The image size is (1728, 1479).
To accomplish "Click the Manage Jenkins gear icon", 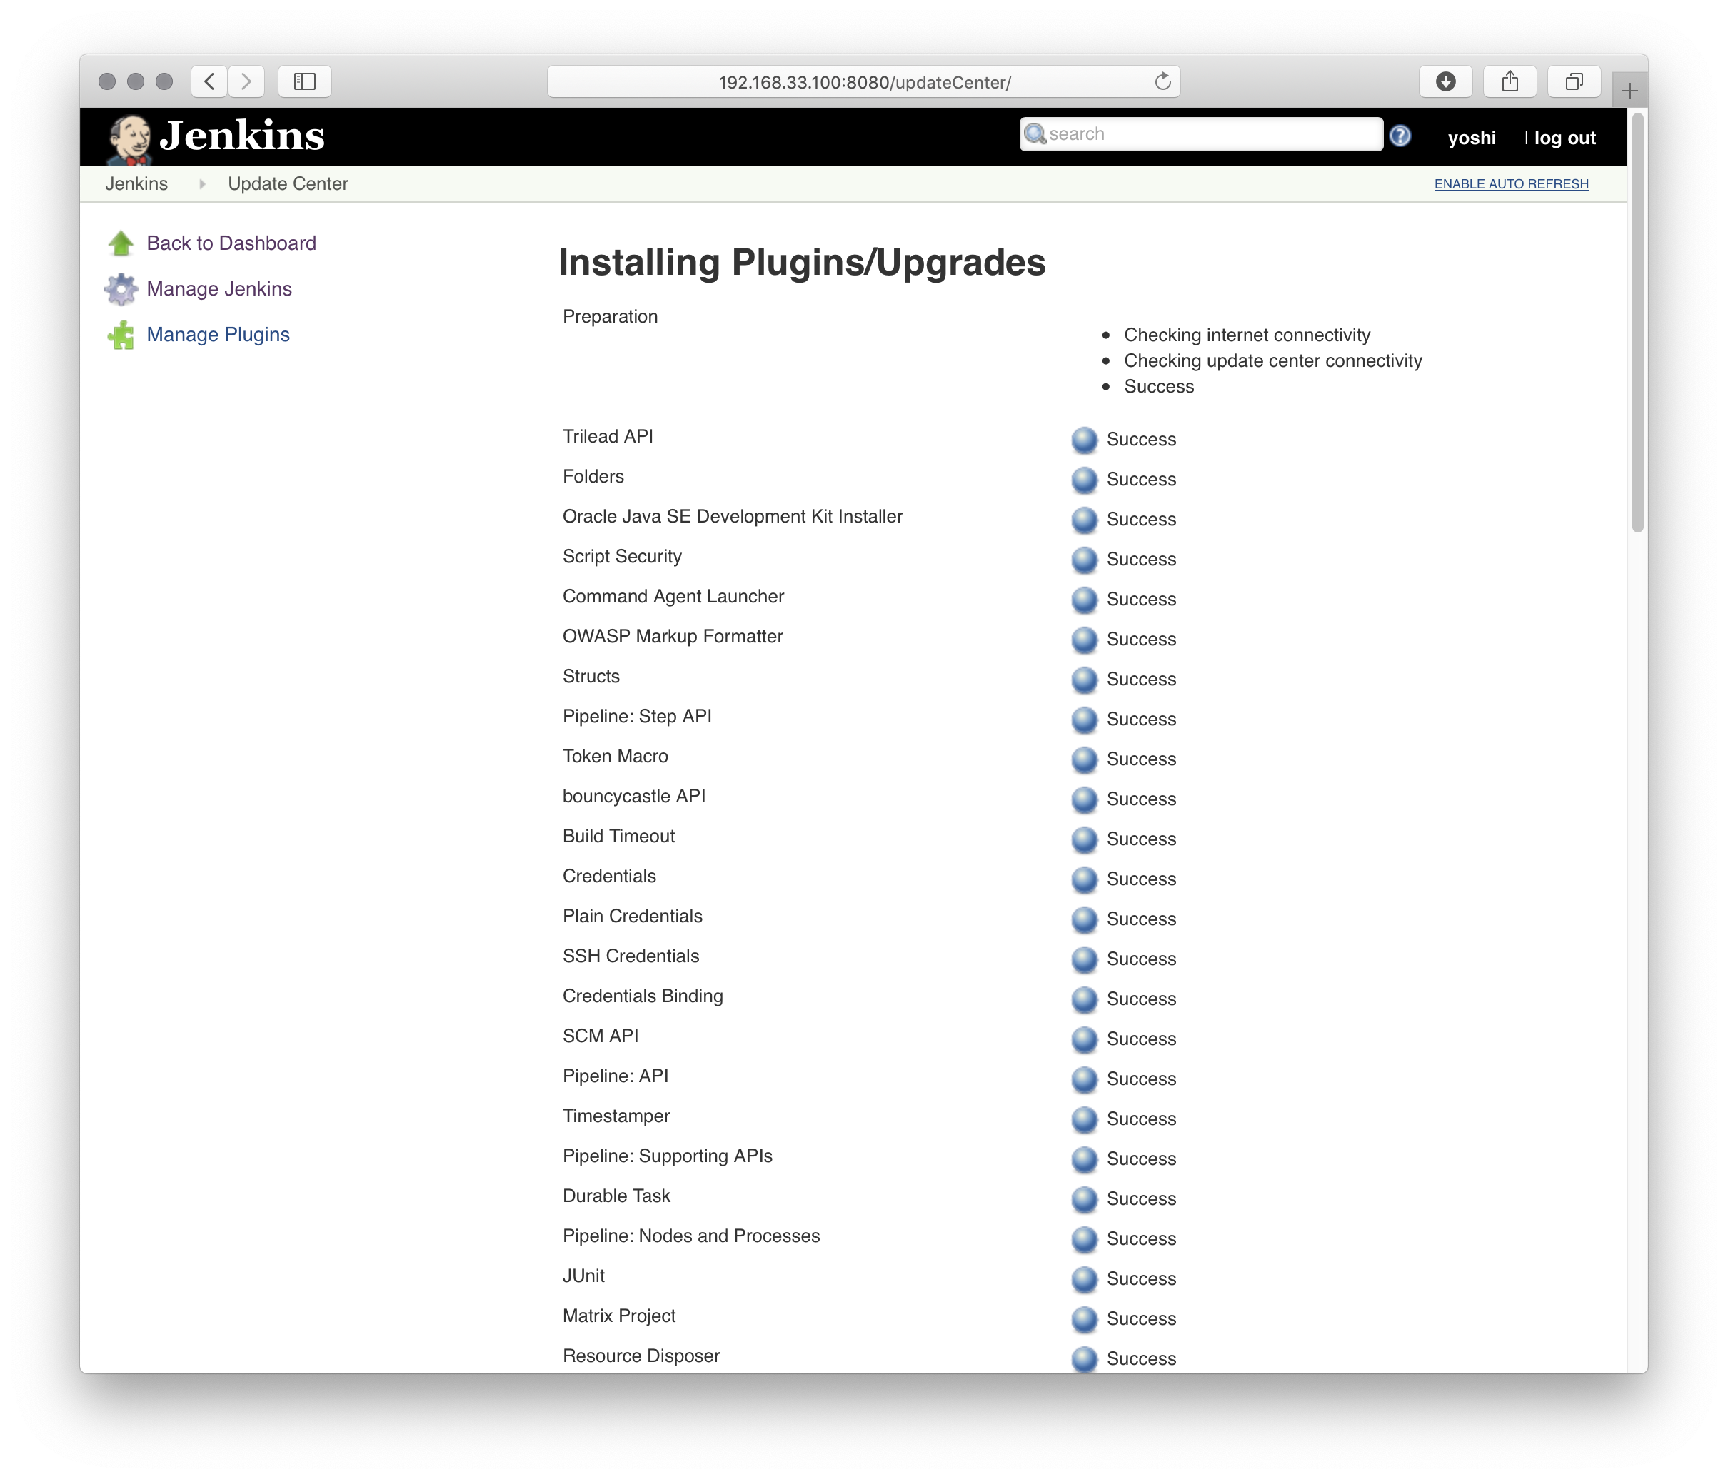I will [121, 289].
